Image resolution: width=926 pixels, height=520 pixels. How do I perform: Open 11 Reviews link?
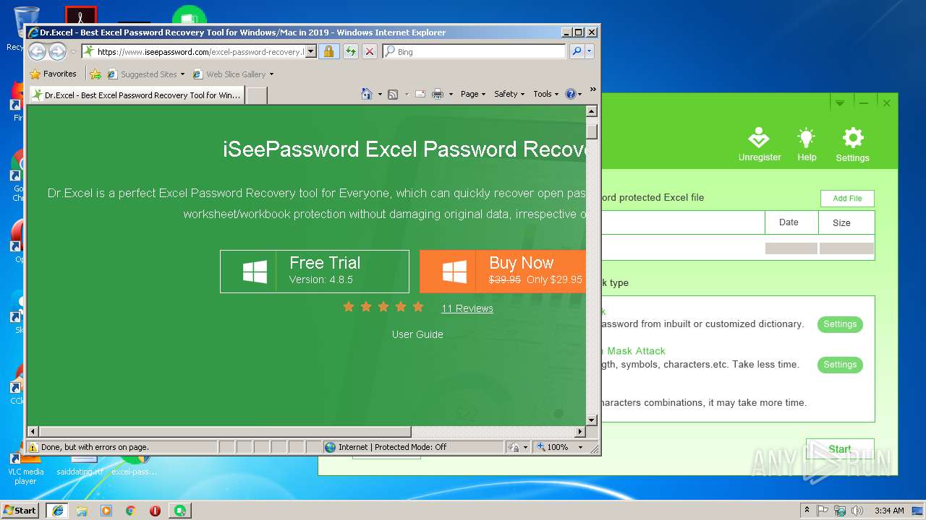467,308
